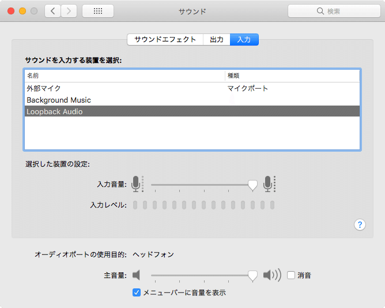Click the 種類 column header
This screenshot has height=308, width=385.
coord(292,76)
